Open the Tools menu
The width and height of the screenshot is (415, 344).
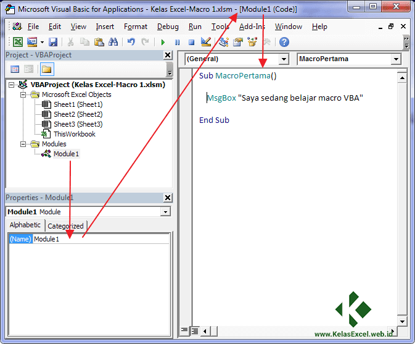(220, 27)
